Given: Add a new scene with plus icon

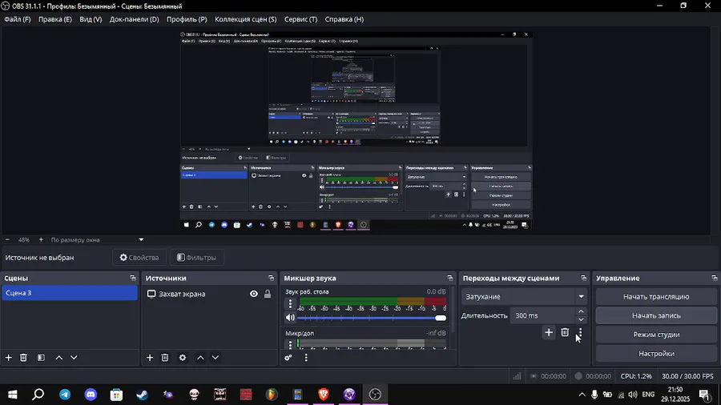Looking at the screenshot, I should 9,358.
